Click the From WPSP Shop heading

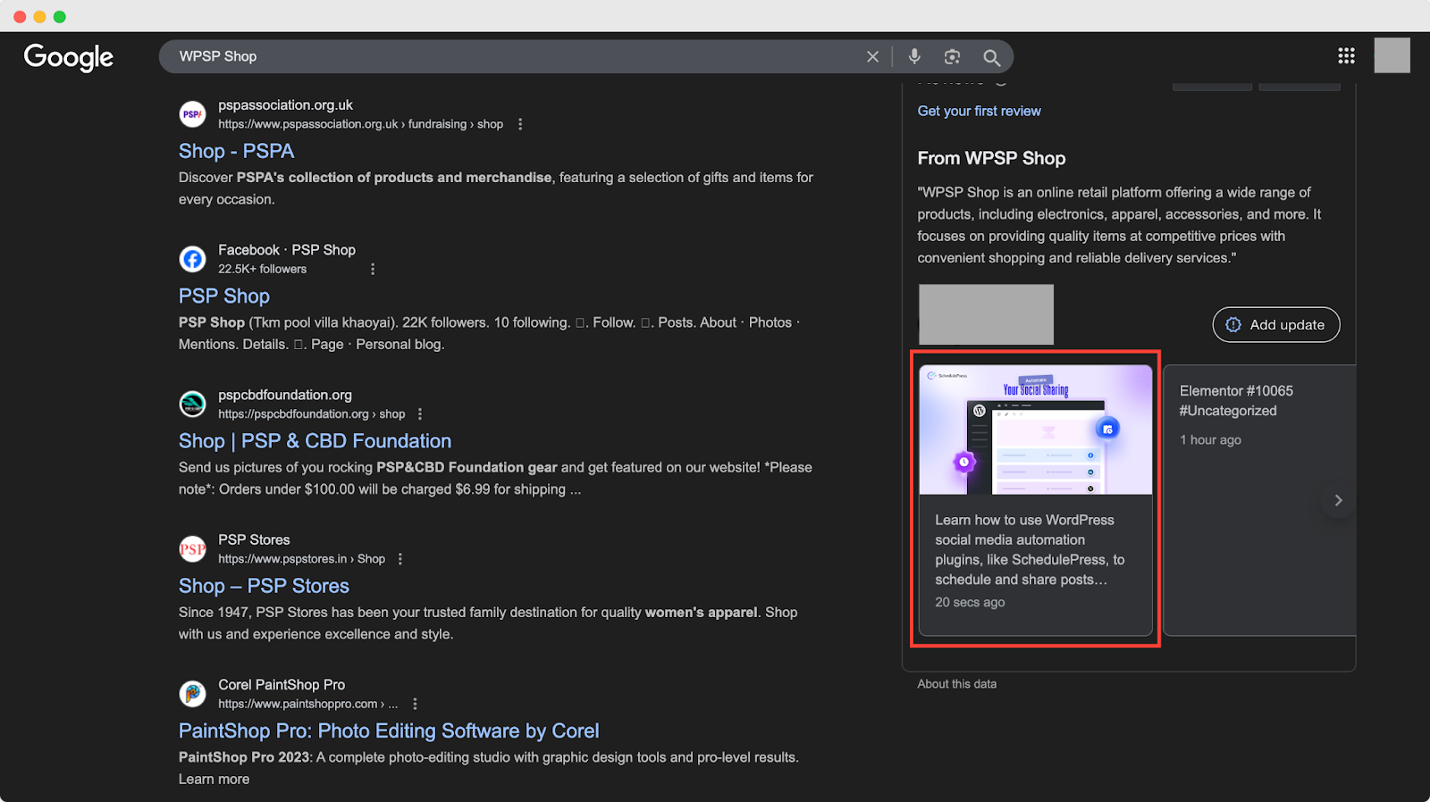991,158
